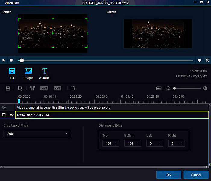Close the Video Edit window

208,2
